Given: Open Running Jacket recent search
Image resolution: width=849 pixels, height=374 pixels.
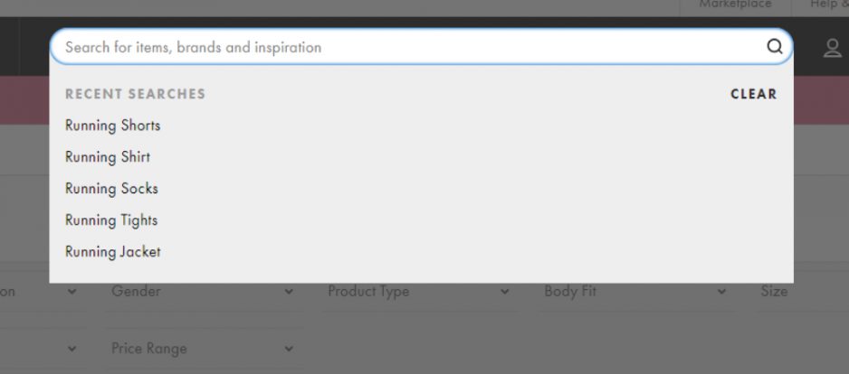Looking at the screenshot, I should (x=112, y=252).
